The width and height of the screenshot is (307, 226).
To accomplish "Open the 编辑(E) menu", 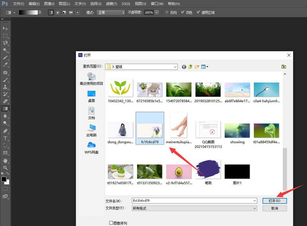I will point(34,4).
